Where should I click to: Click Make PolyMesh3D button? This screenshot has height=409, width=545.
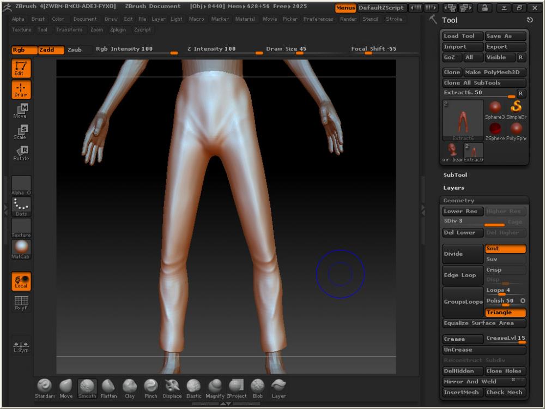(x=495, y=72)
